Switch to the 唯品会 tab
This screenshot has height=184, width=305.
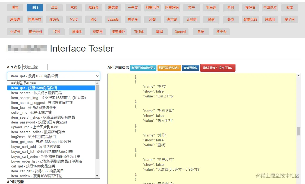(93, 8)
